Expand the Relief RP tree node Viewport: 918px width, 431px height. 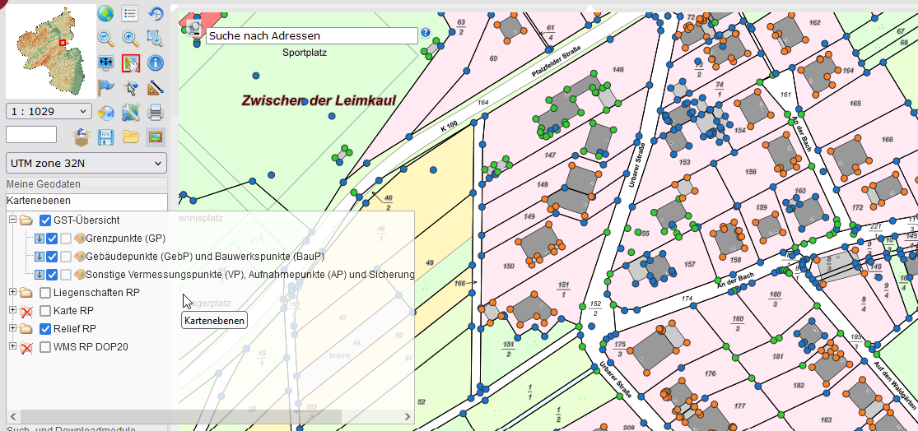12,328
